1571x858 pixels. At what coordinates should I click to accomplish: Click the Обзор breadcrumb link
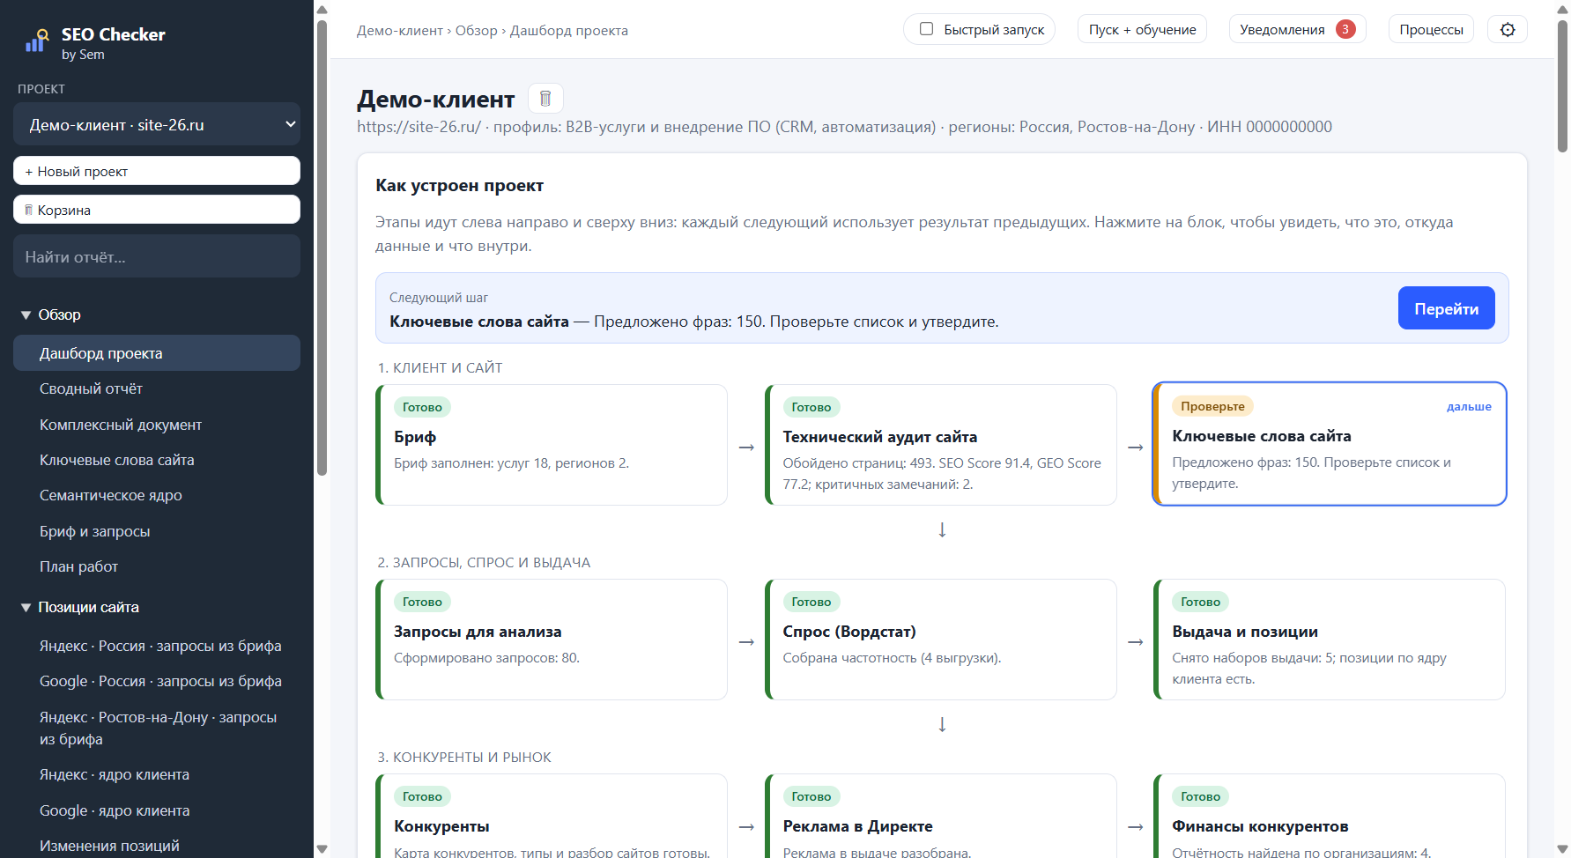[x=477, y=31]
